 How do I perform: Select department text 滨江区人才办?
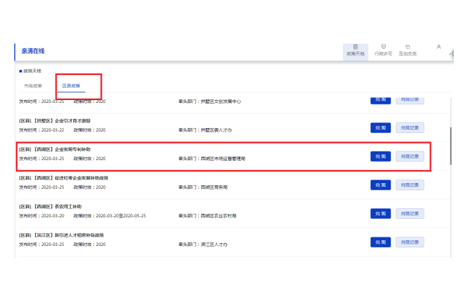click(214, 245)
